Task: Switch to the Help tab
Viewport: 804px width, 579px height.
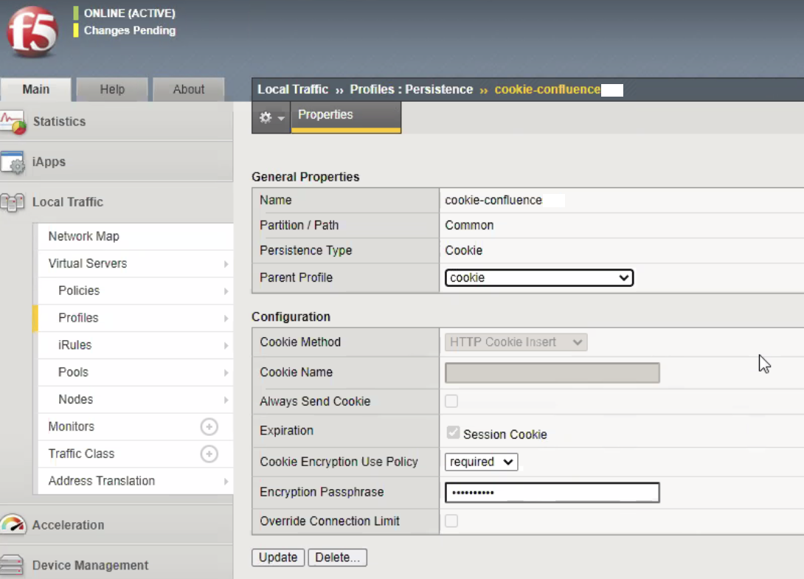Action: [112, 89]
